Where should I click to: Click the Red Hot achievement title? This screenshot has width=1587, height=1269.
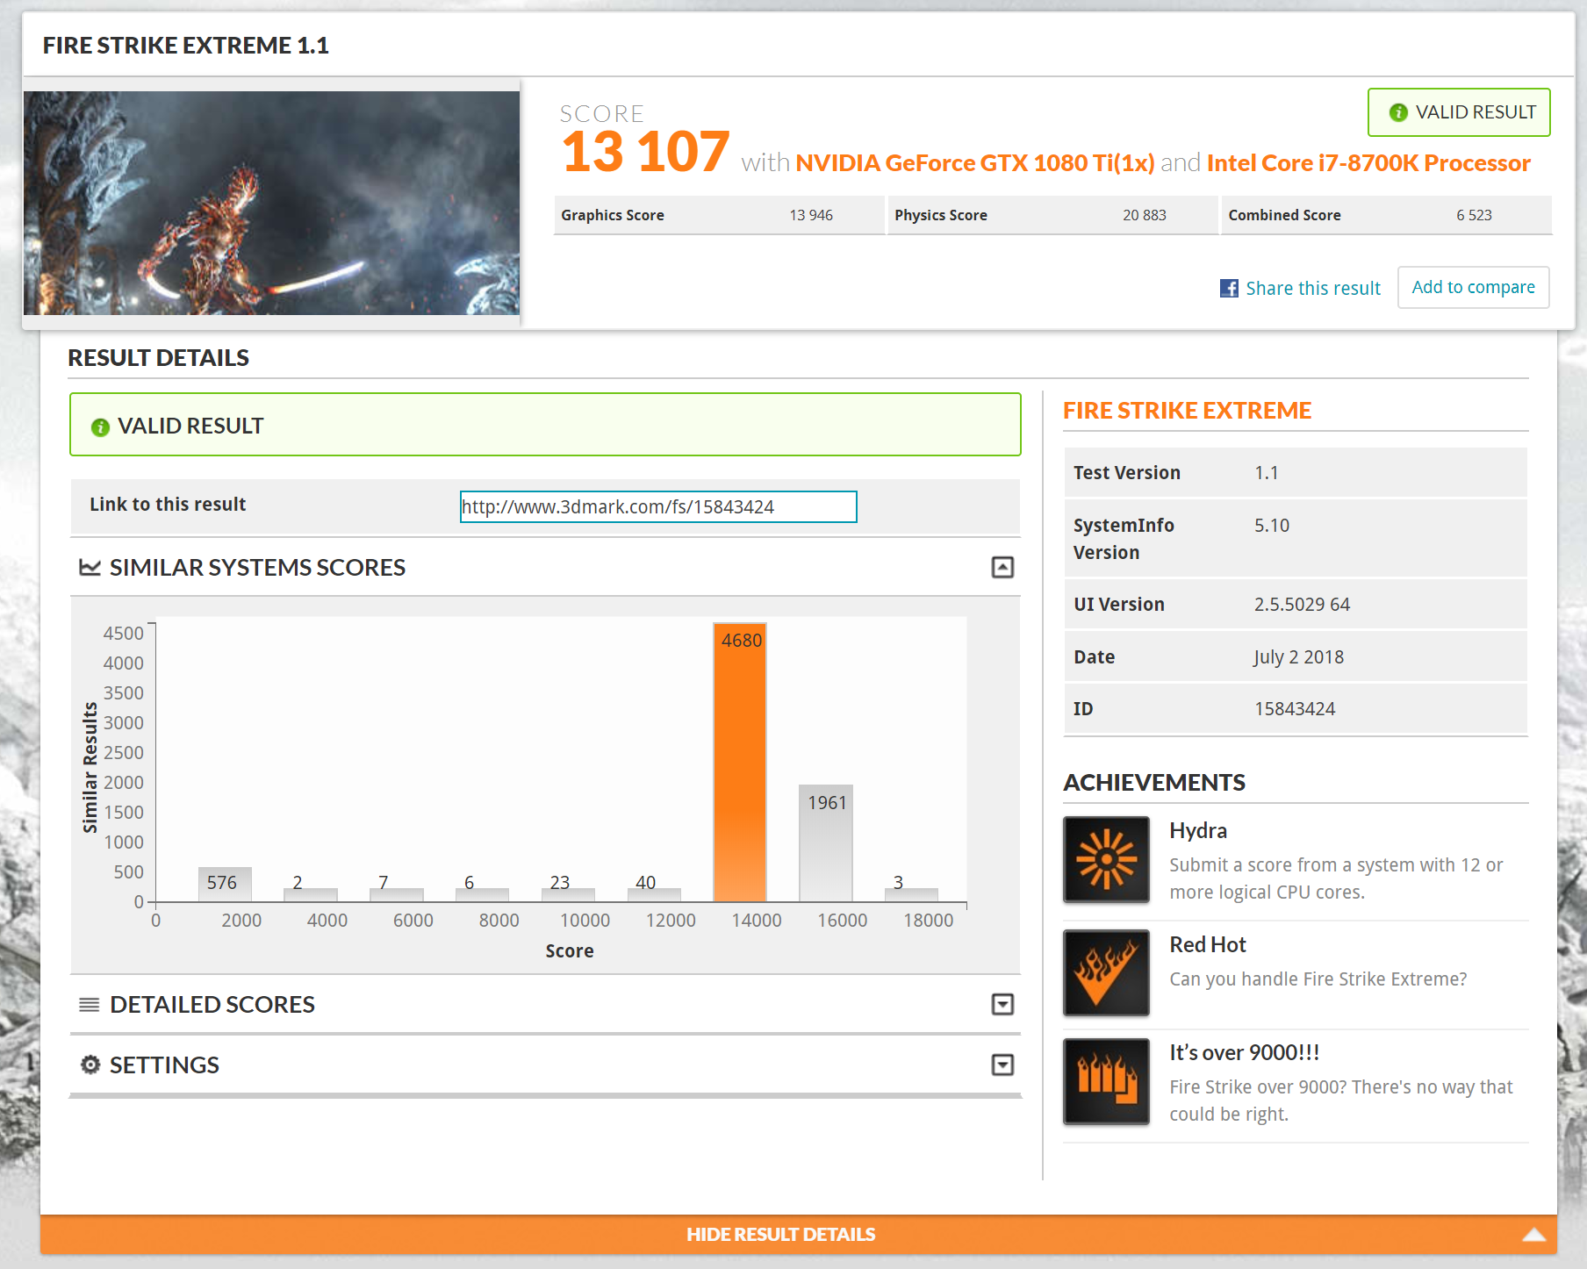click(1208, 944)
